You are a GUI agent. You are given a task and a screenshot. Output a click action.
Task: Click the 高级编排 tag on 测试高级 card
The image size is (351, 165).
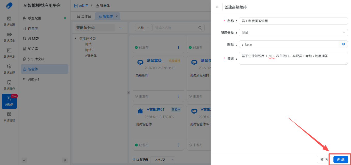pos(174,61)
